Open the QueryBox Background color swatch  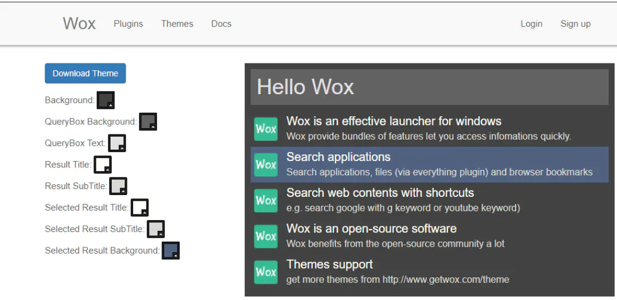(148, 121)
